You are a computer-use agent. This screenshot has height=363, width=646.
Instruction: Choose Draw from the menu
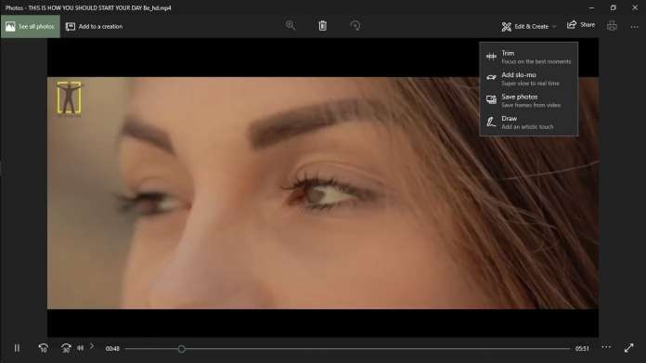click(529, 123)
